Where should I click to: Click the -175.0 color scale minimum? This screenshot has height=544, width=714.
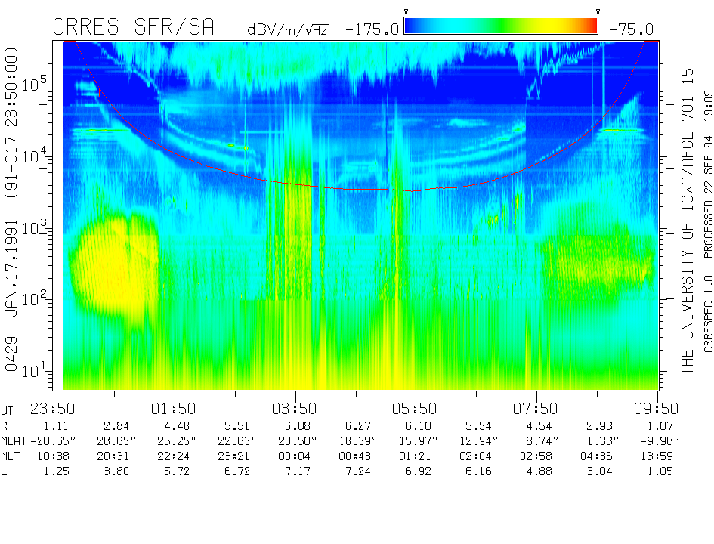tap(372, 30)
